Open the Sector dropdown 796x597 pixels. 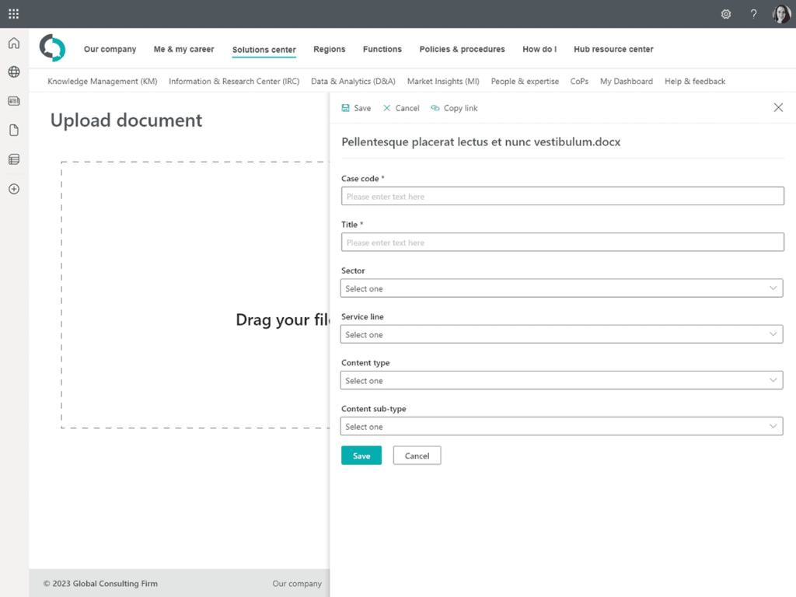pos(561,288)
